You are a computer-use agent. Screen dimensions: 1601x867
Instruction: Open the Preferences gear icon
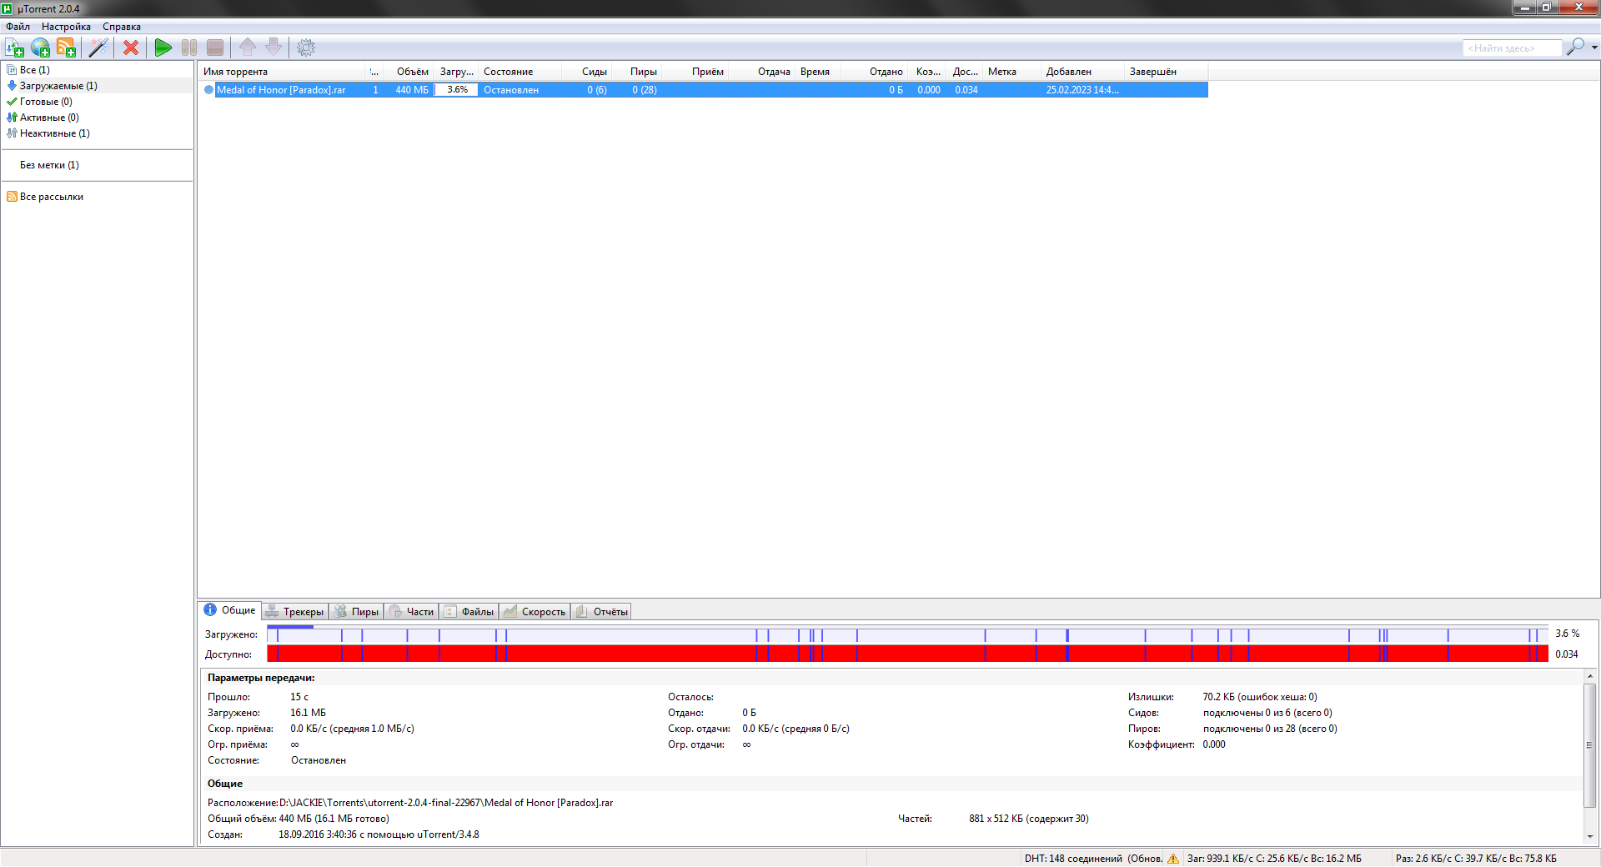click(x=306, y=48)
